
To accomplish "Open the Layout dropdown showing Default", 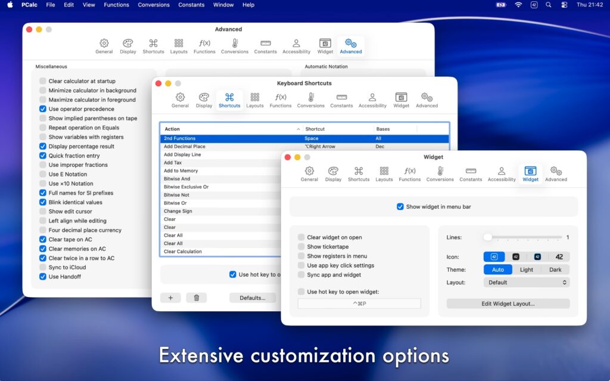I will tap(527, 281).
